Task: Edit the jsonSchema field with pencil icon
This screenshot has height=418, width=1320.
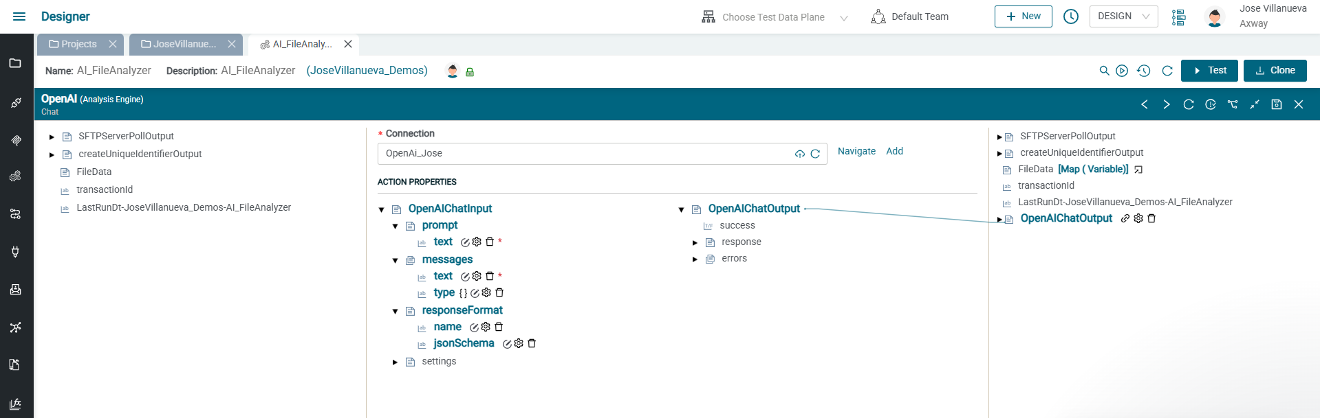Action: point(507,344)
